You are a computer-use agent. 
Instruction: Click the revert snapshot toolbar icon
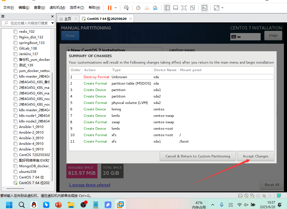146,8
